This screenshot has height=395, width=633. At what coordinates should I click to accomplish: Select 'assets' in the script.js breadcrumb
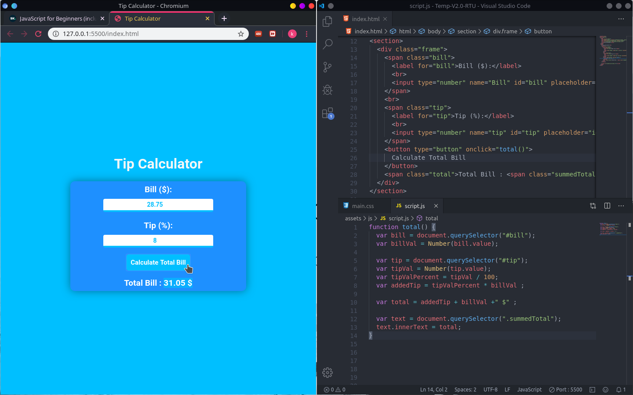point(353,218)
